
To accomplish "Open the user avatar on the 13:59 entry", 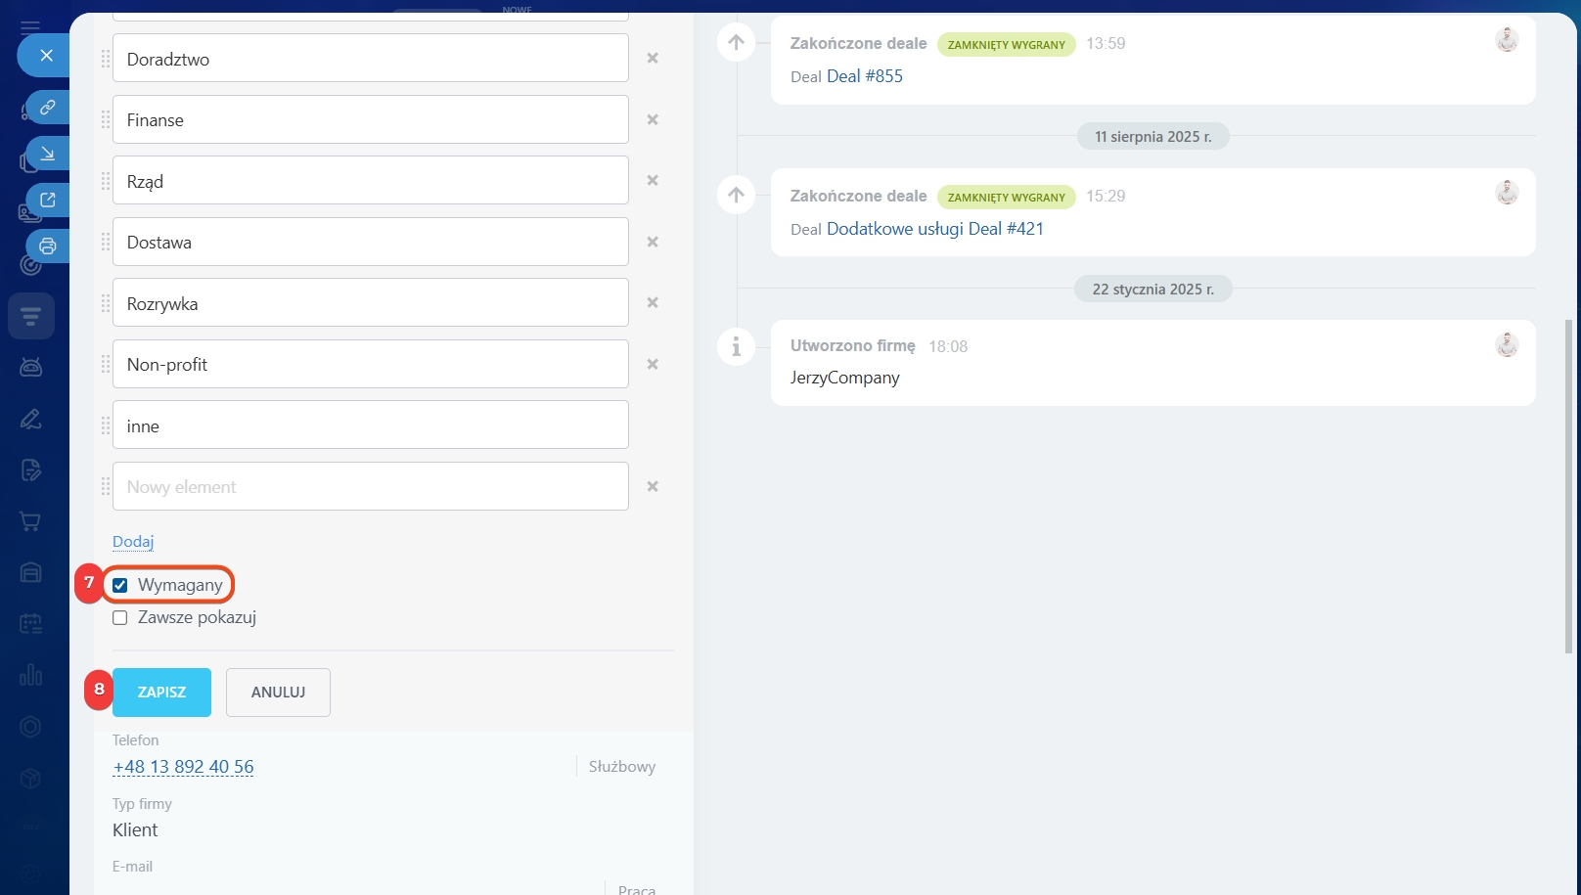I will (1507, 39).
